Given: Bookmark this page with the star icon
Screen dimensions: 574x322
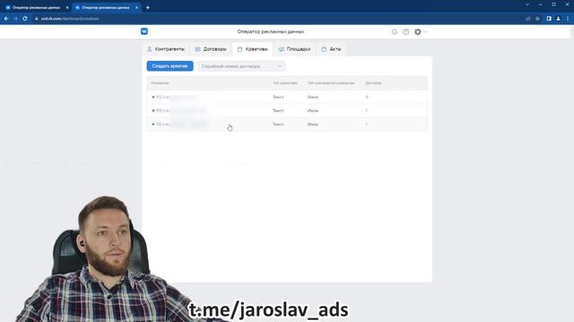Looking at the screenshot, I should coord(537,18).
